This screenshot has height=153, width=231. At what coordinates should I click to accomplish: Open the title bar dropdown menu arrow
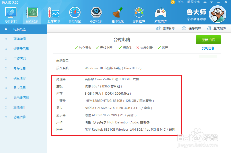pos(211,2)
